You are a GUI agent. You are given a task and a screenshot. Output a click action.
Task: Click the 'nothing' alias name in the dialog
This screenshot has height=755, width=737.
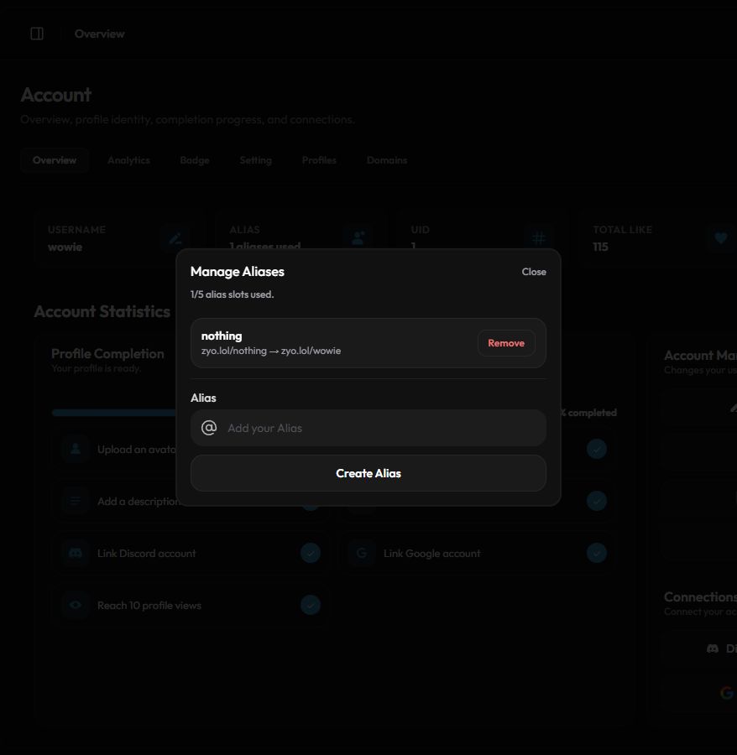[222, 336]
